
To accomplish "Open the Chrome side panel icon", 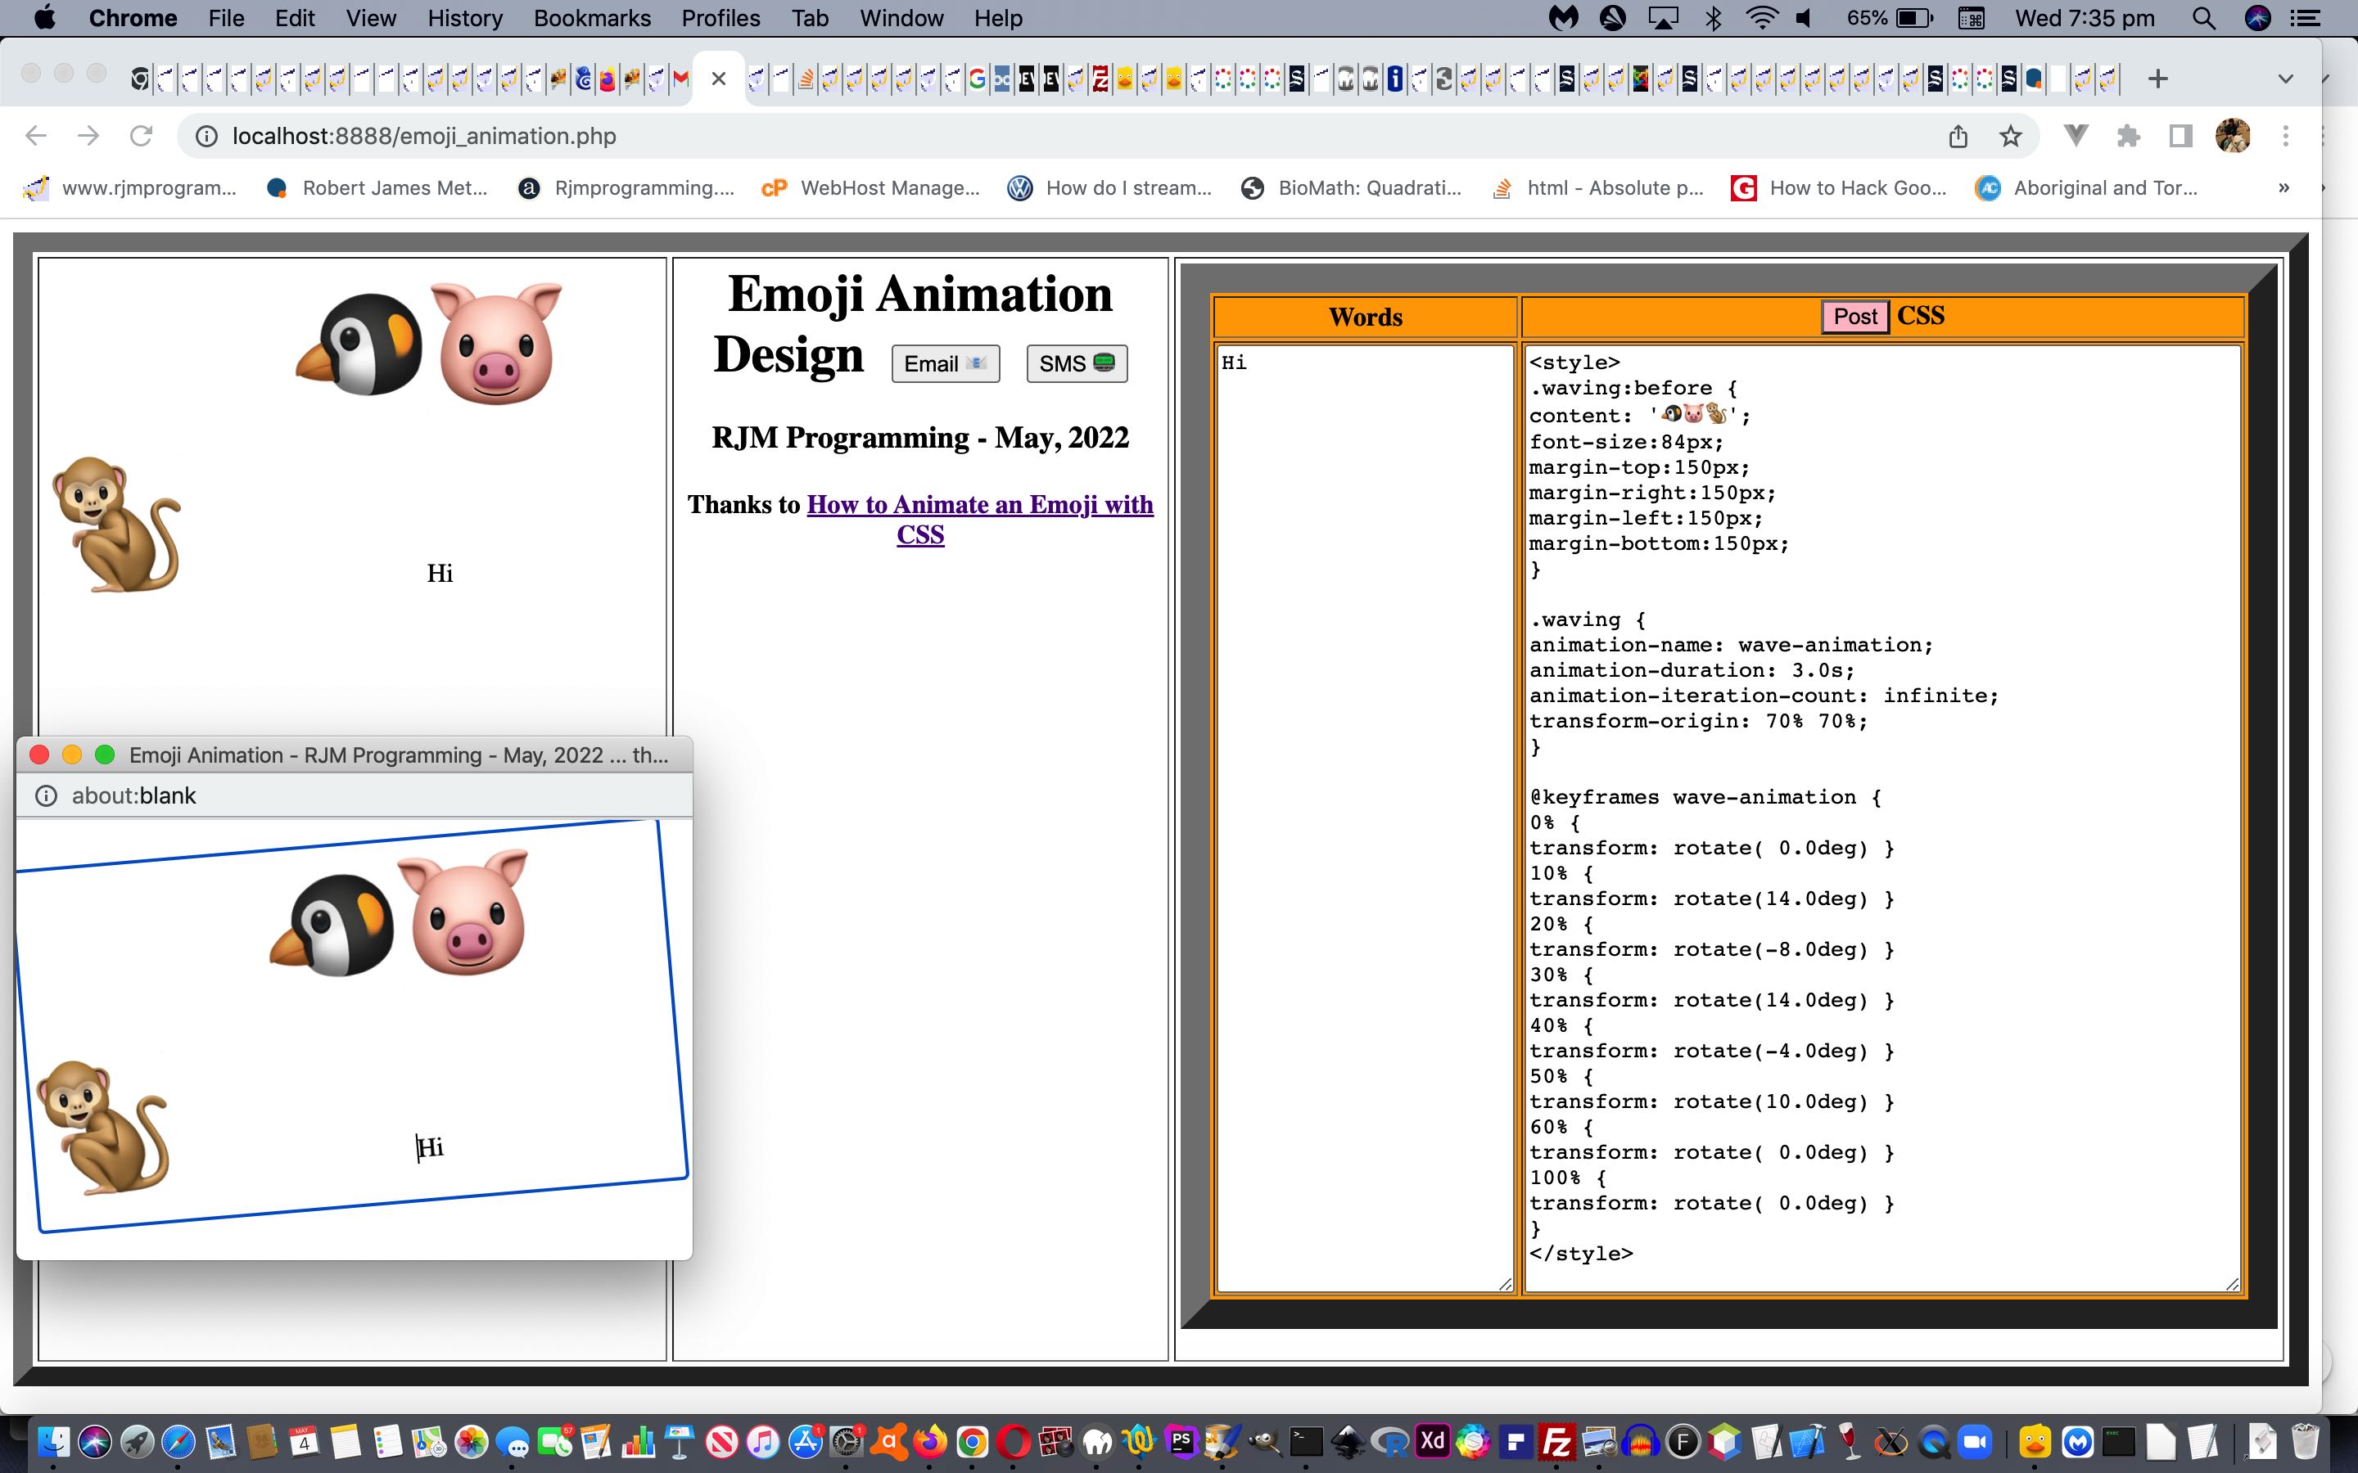I will tap(2180, 135).
